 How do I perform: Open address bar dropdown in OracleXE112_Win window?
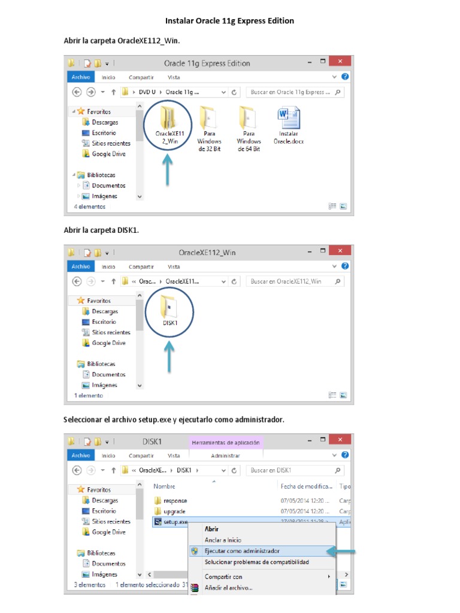point(223,281)
